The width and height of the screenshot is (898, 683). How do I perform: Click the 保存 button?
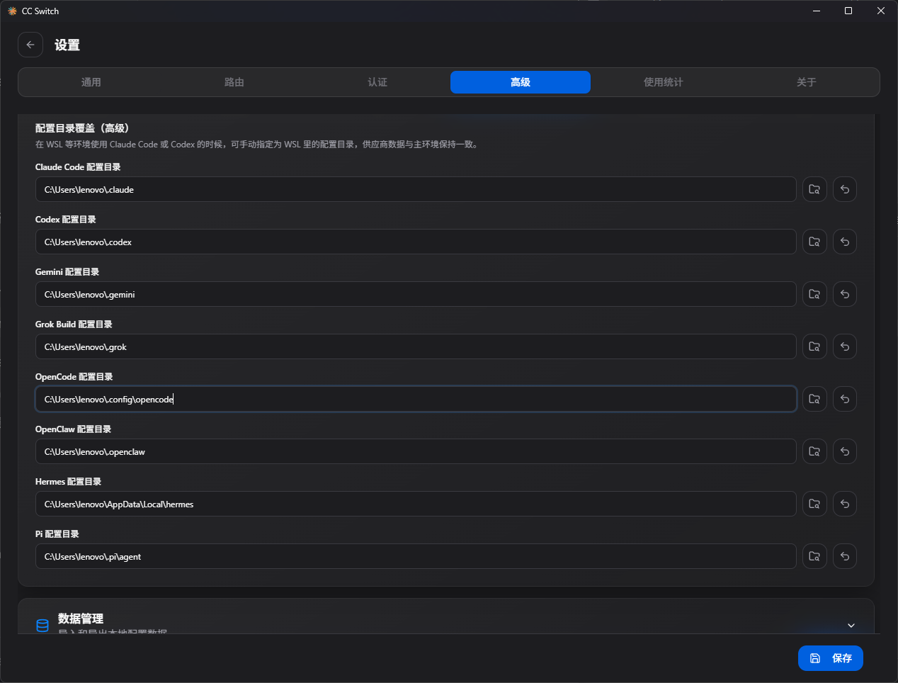point(831,658)
